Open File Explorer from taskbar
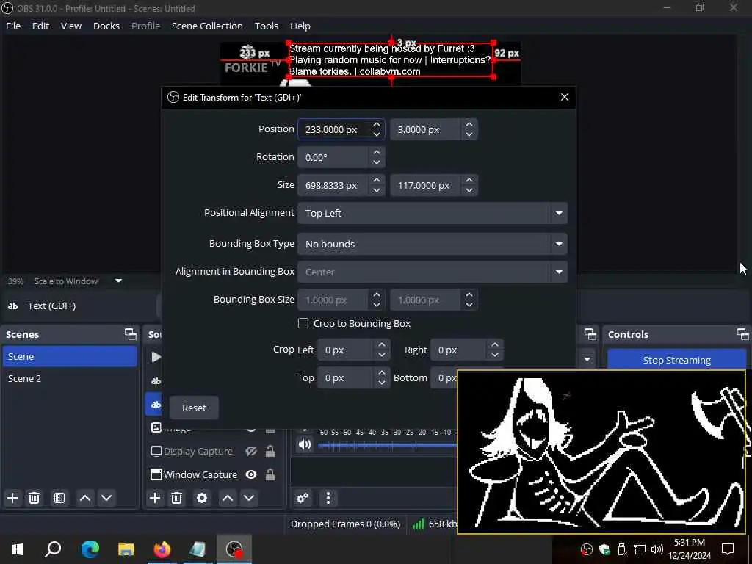The image size is (752, 564). click(x=126, y=549)
